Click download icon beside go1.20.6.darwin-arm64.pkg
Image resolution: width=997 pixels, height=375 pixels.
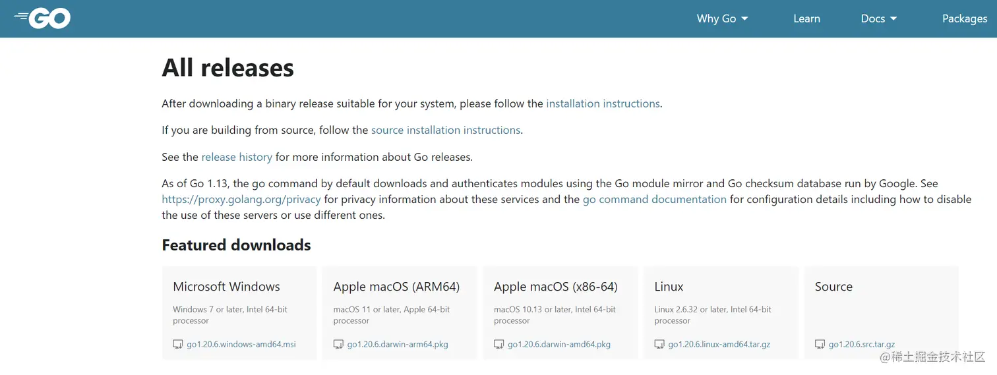tap(338, 345)
